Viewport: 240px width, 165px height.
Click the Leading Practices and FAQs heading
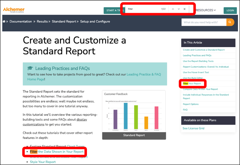pyautogui.click(x=63, y=69)
